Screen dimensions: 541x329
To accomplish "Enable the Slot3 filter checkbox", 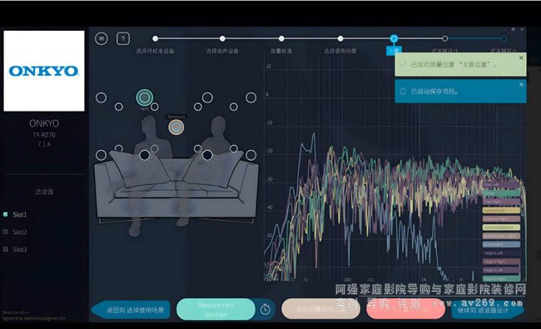I will pos(6,249).
